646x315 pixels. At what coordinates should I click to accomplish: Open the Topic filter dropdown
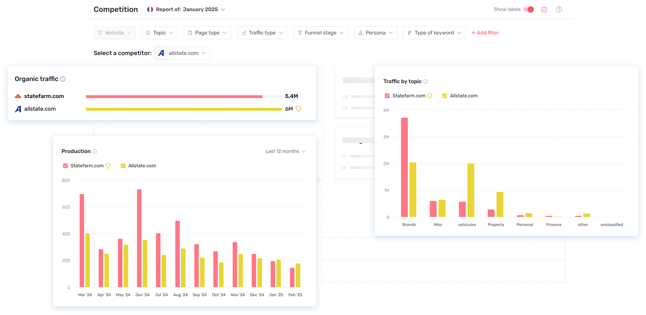pos(159,33)
